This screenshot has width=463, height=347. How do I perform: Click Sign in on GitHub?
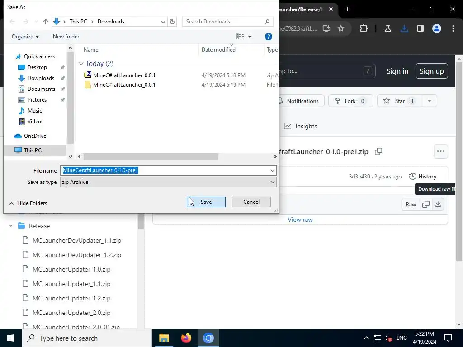pos(397,71)
